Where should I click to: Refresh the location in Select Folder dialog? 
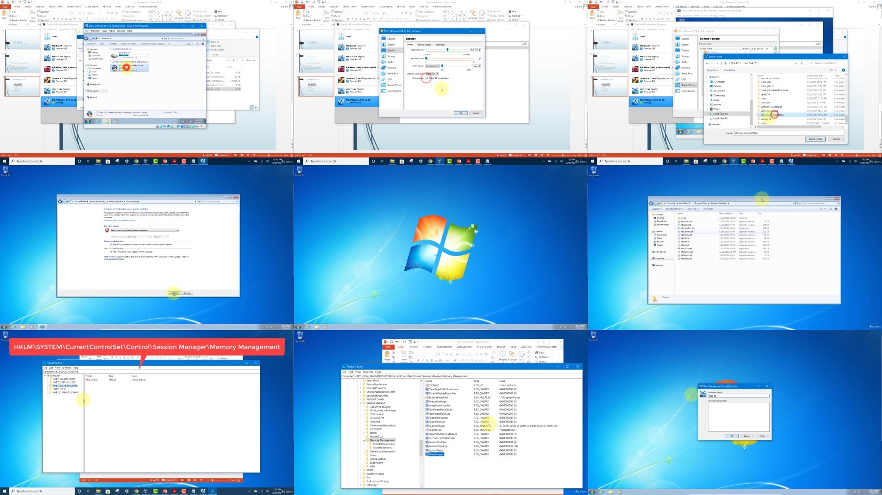[x=802, y=63]
